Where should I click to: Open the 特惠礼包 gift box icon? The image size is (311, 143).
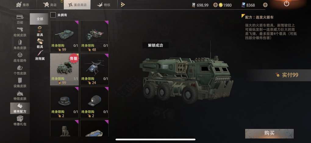point(20,118)
